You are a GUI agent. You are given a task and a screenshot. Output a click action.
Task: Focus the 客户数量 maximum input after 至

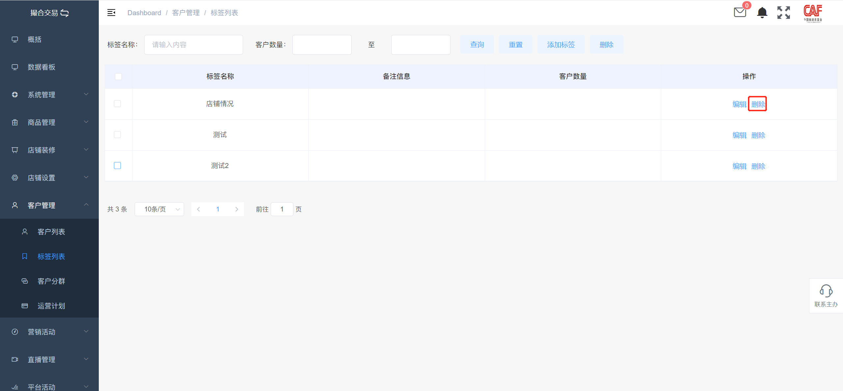[x=421, y=45]
